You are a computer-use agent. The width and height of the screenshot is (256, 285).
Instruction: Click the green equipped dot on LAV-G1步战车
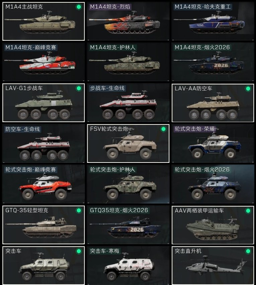79,88
